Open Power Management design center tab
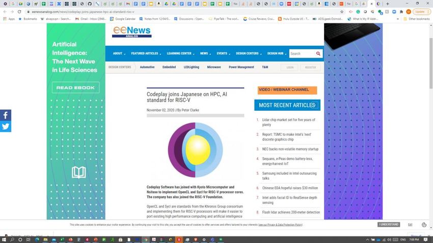The width and height of the screenshot is (433, 243). (x=241, y=67)
